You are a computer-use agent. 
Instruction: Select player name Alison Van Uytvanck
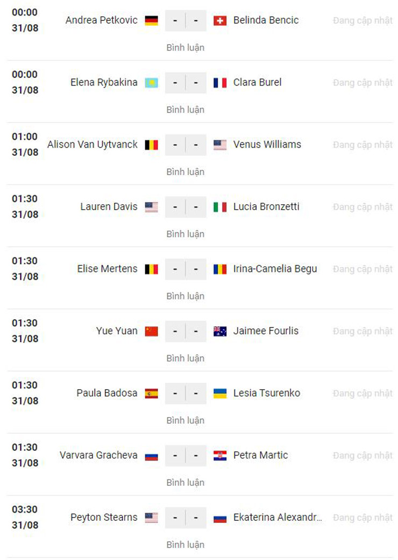click(93, 145)
